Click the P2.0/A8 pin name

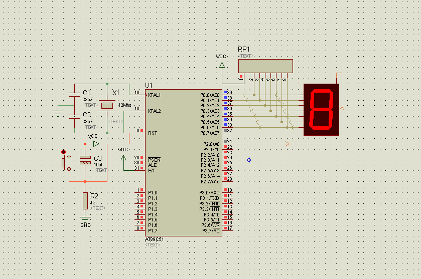click(211, 144)
